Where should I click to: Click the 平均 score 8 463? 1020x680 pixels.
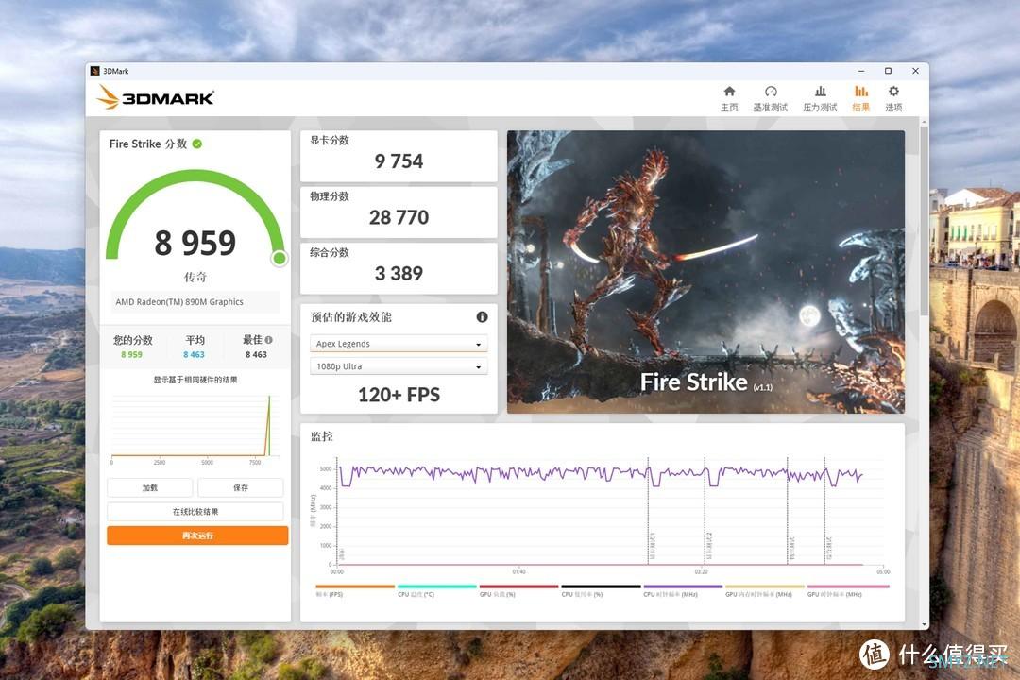coord(194,355)
